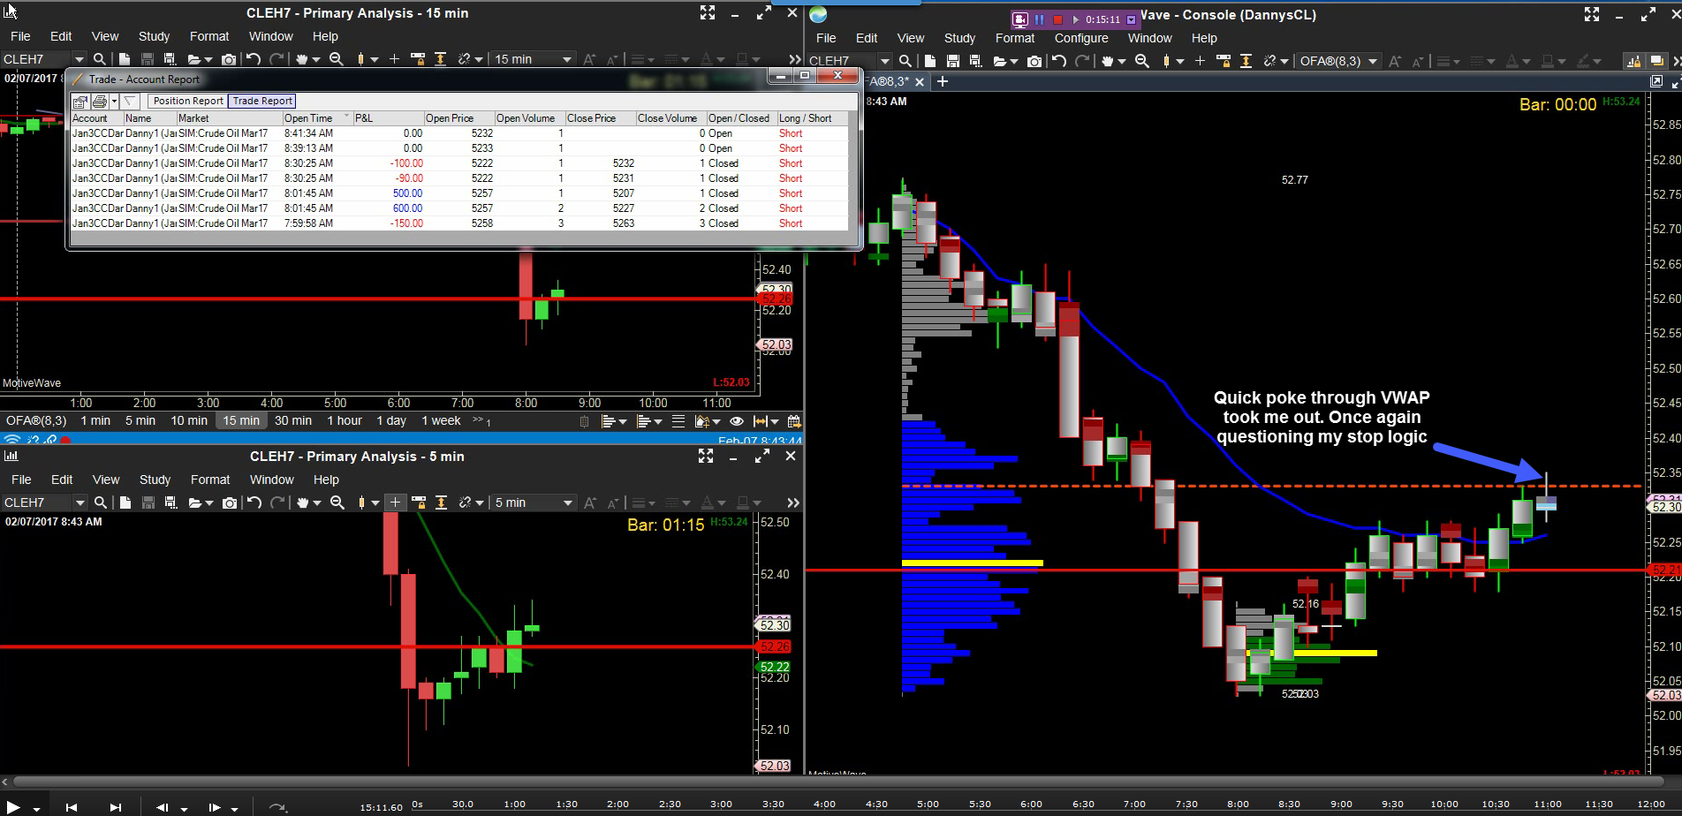Open a file from the Console toolbar

point(1000,61)
